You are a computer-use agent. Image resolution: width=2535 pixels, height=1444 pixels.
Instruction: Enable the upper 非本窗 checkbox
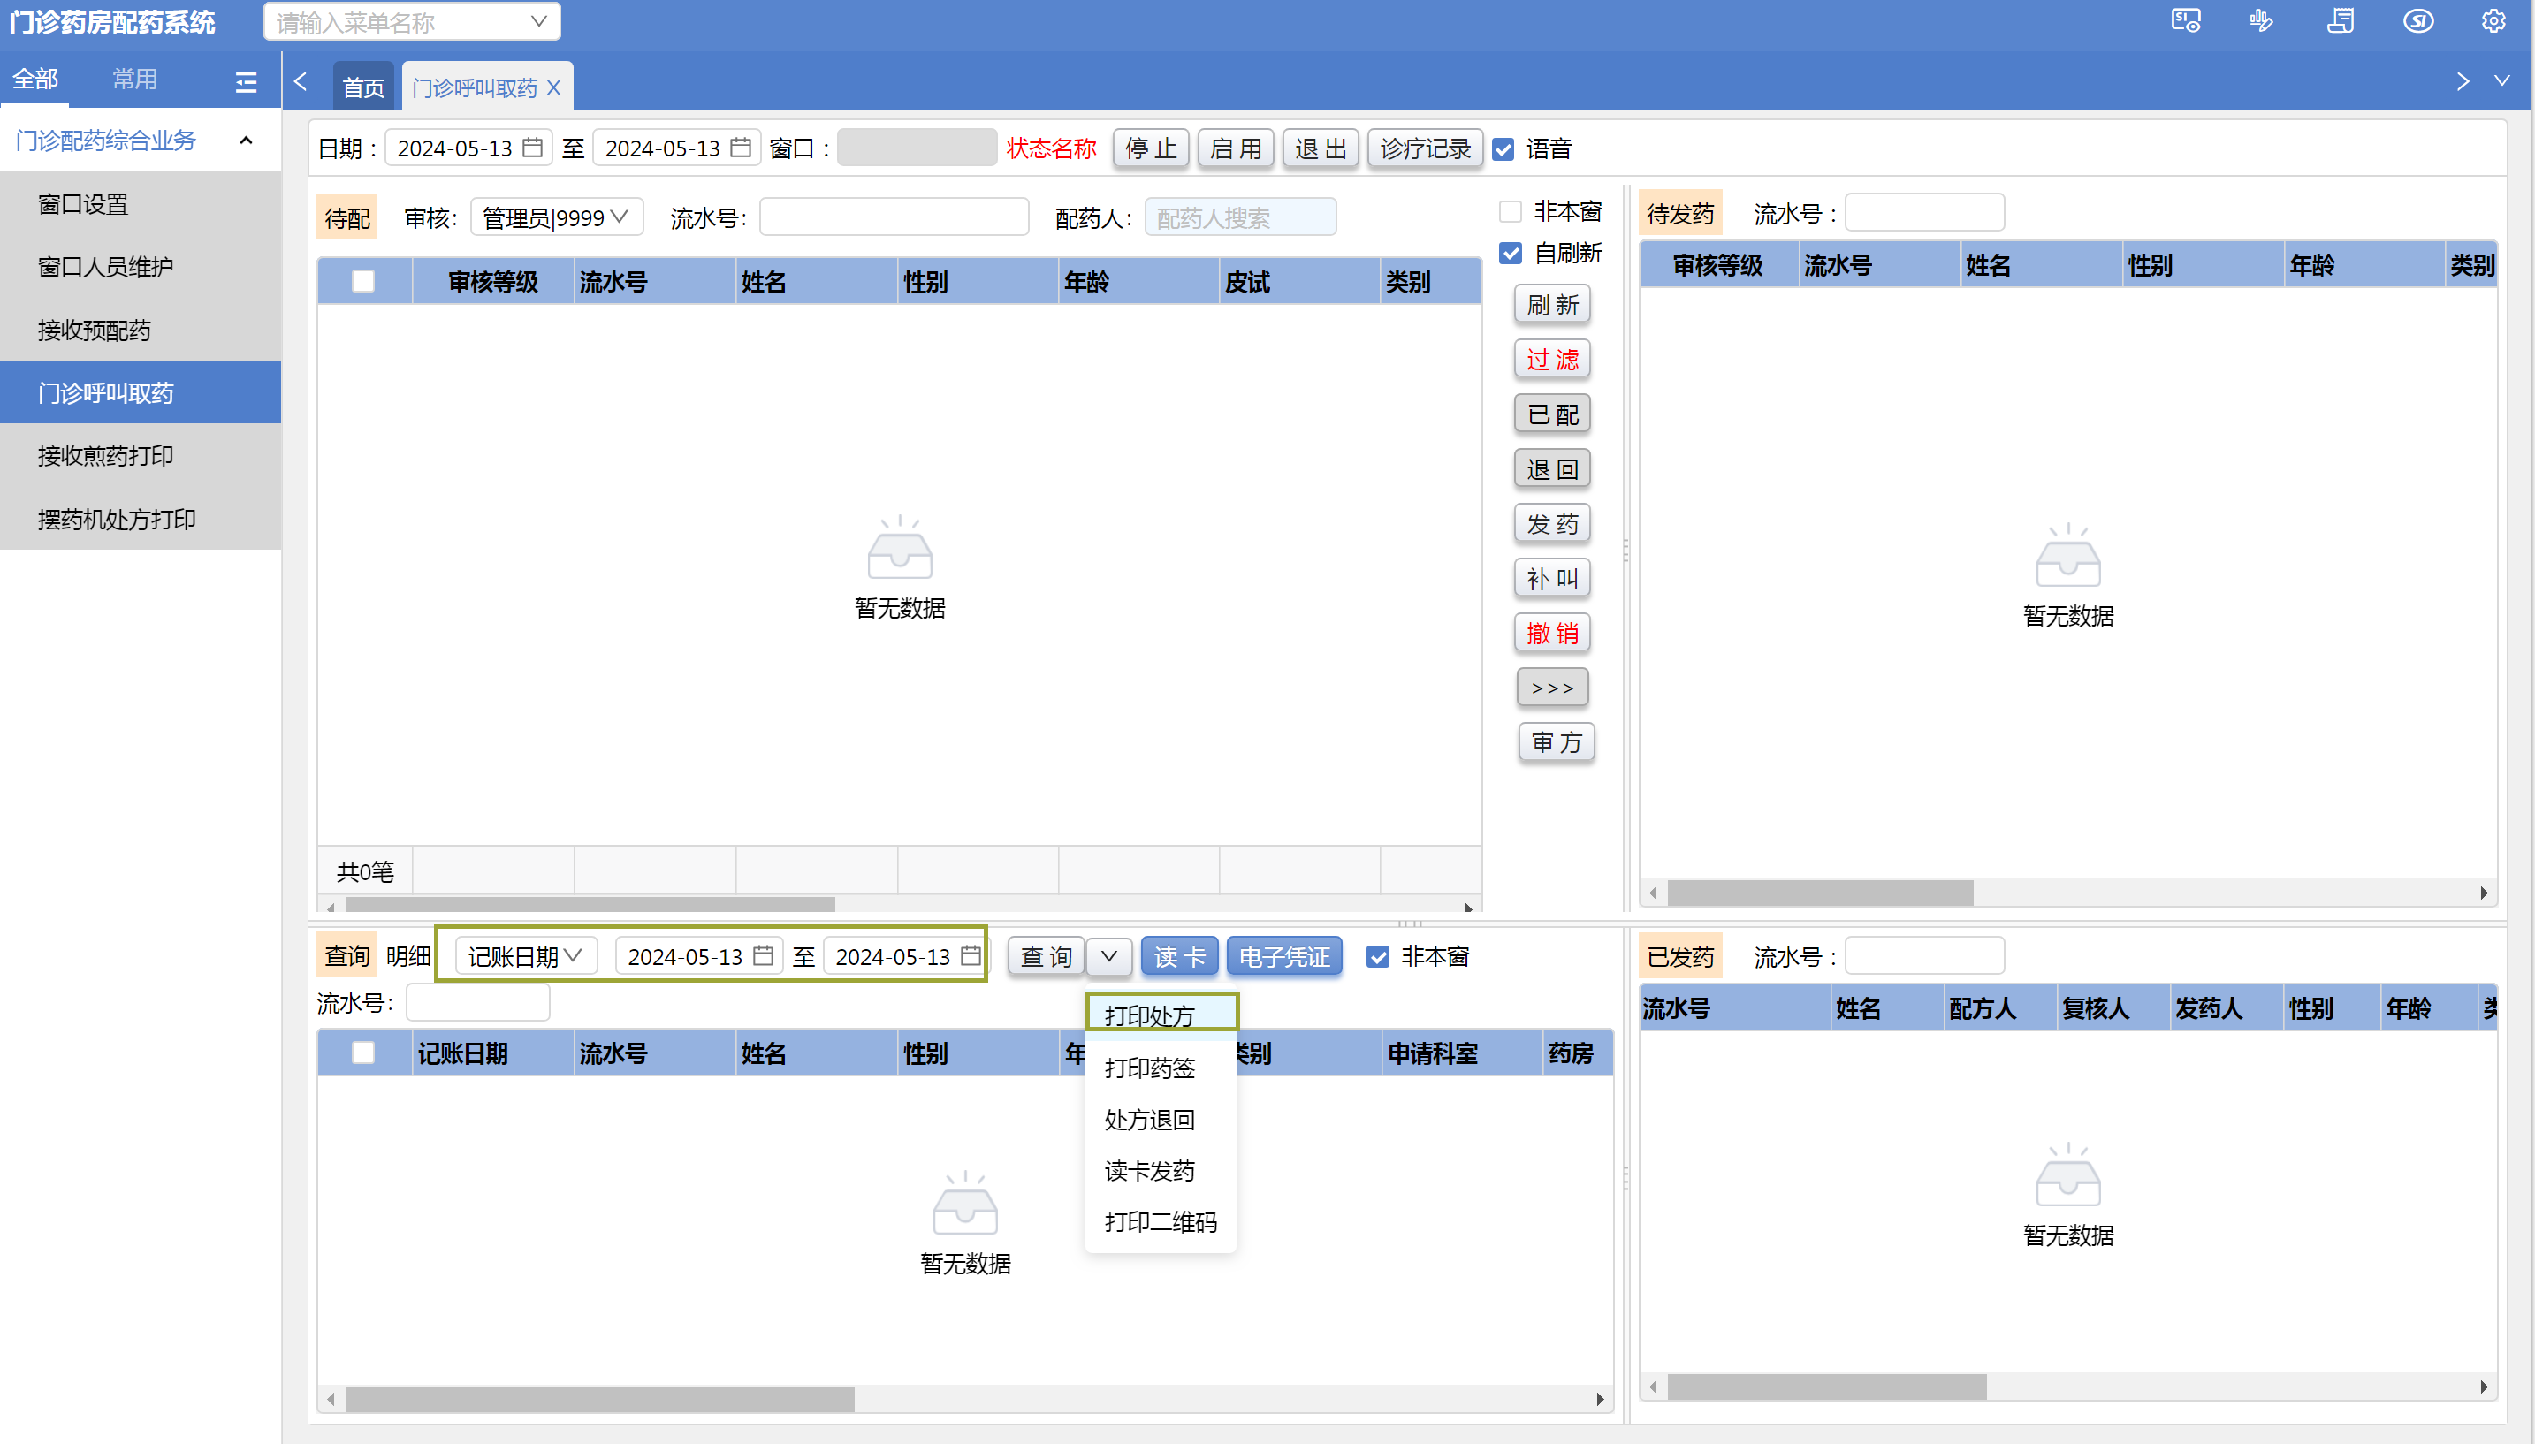[1510, 211]
